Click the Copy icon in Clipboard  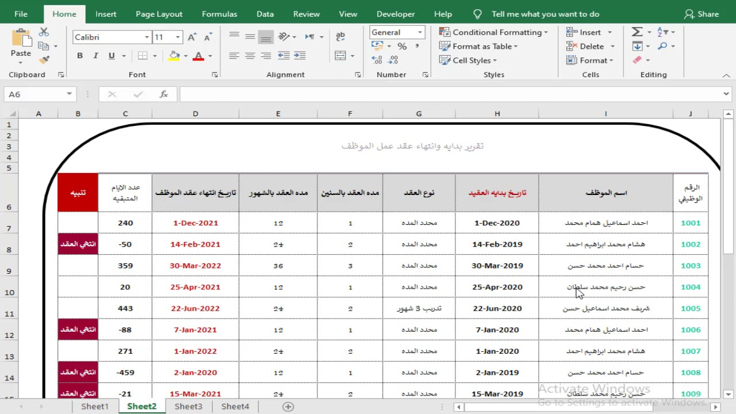[44, 46]
